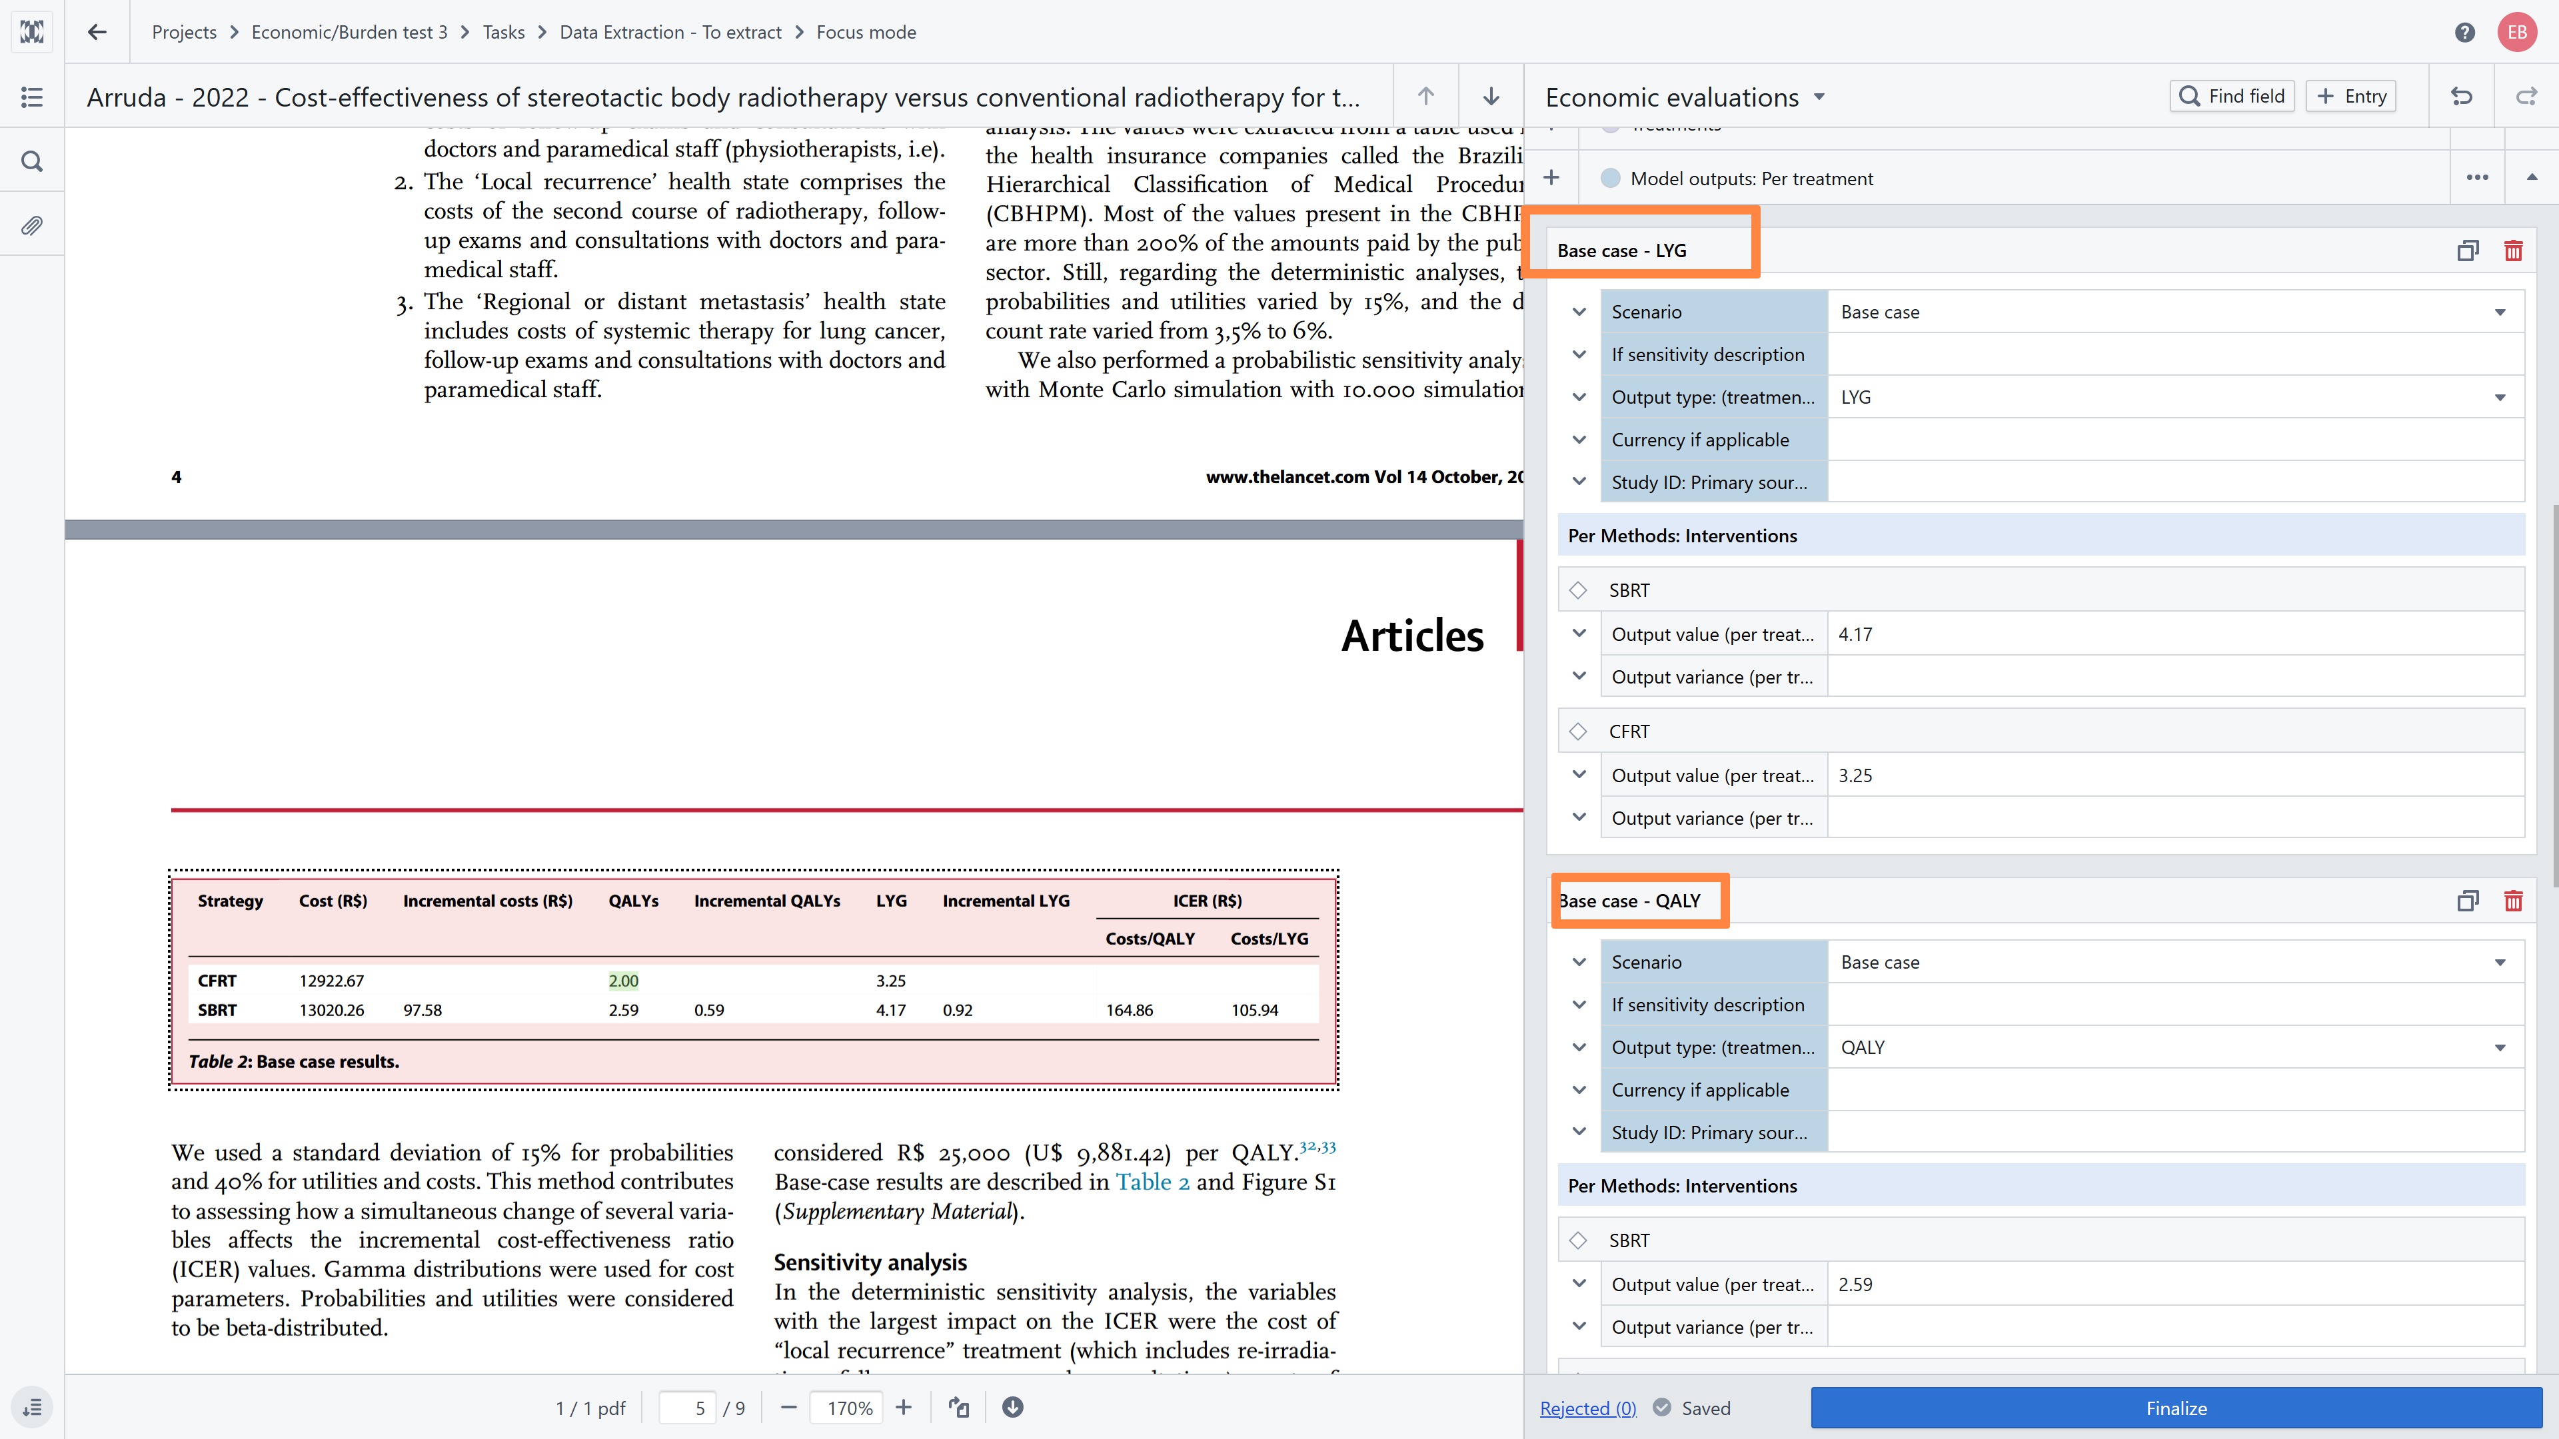Image resolution: width=2559 pixels, height=1439 pixels.
Task: Go to next article with down arrow
Action: coord(1490,97)
